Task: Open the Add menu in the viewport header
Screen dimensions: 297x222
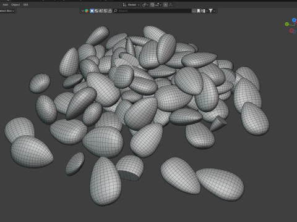Action: pos(6,4)
